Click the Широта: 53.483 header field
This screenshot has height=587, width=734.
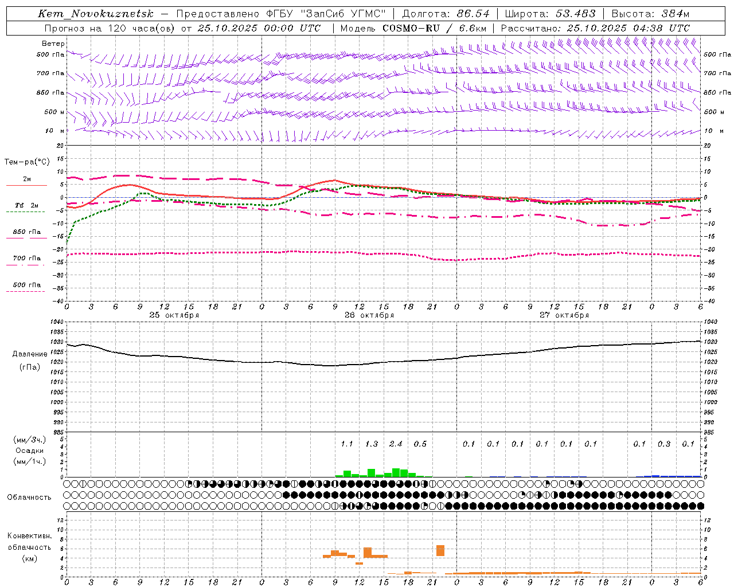pyautogui.click(x=550, y=14)
